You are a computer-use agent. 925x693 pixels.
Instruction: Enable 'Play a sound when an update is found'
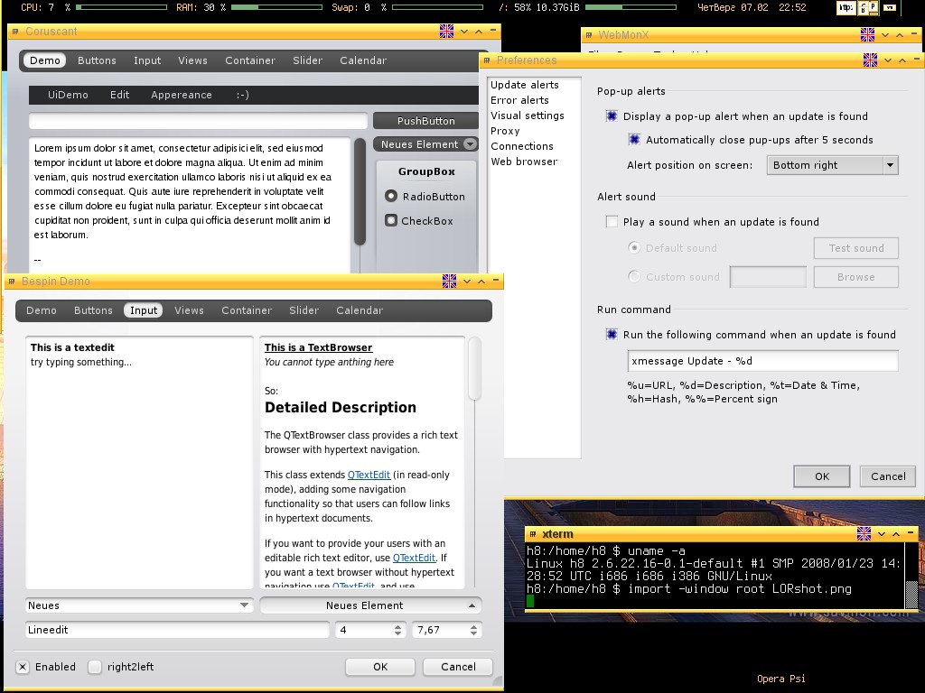point(612,222)
